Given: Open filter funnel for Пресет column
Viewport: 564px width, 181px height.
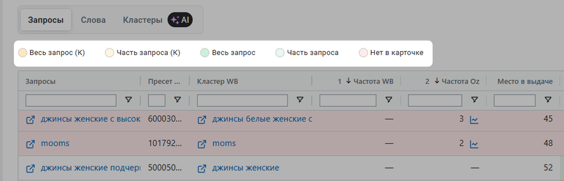Looking at the screenshot, I should pos(177,100).
